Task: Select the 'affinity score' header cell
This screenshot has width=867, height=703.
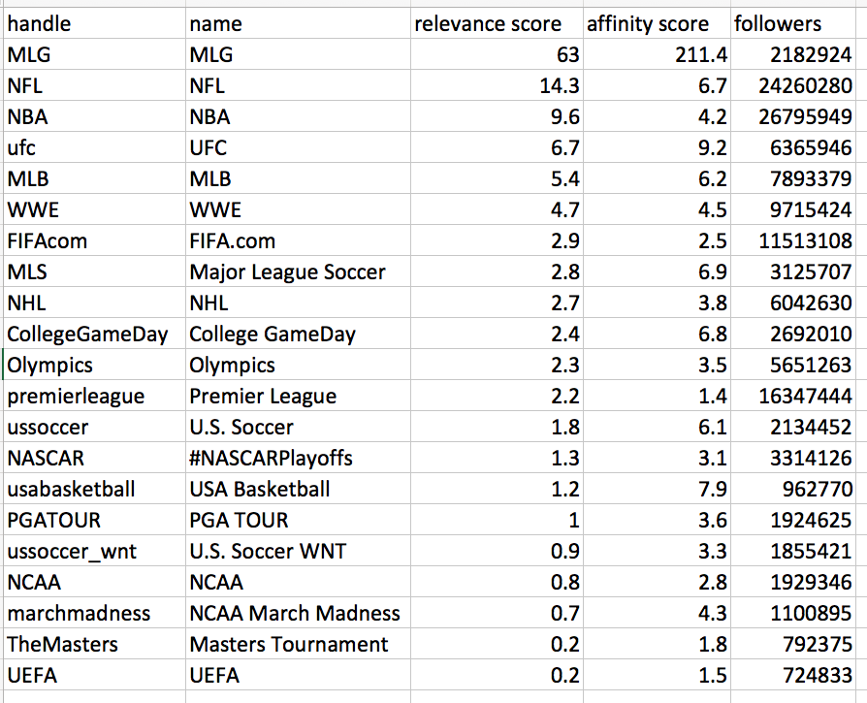Action: coord(657,23)
